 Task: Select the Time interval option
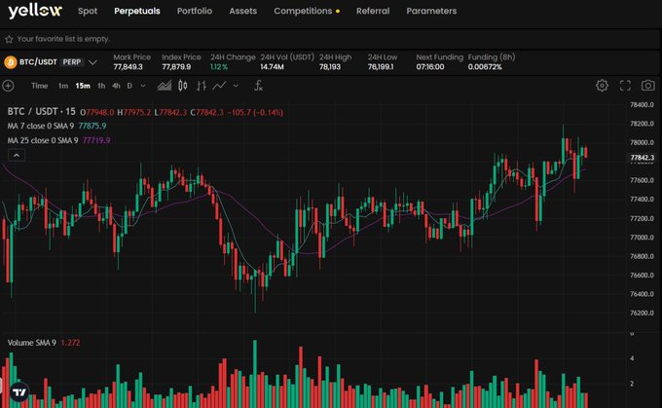pos(39,86)
